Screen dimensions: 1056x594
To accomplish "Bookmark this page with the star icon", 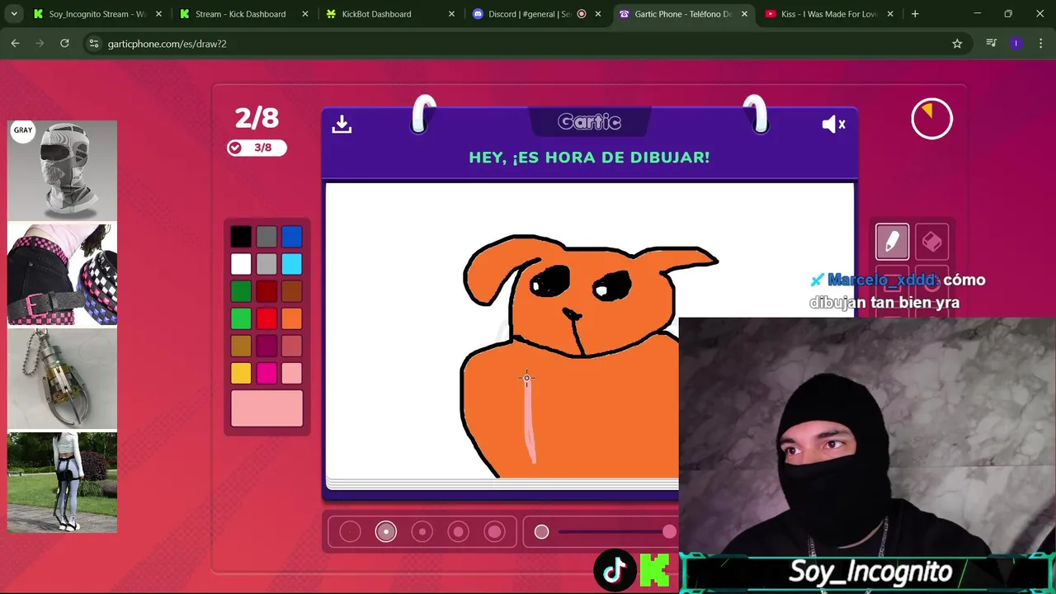I will point(957,44).
